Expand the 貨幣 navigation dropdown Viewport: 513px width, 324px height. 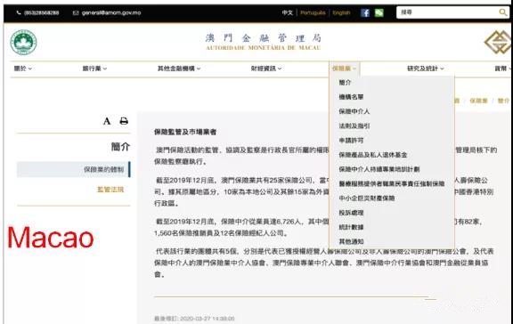coord(503,69)
